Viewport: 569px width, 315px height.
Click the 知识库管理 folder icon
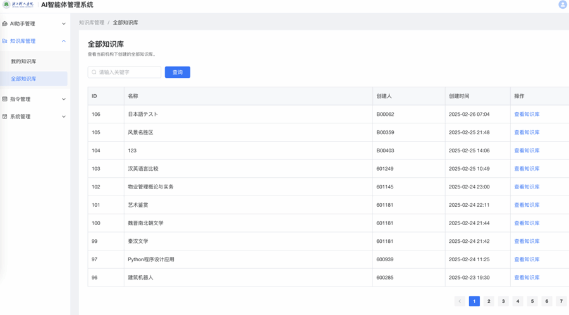[5, 41]
